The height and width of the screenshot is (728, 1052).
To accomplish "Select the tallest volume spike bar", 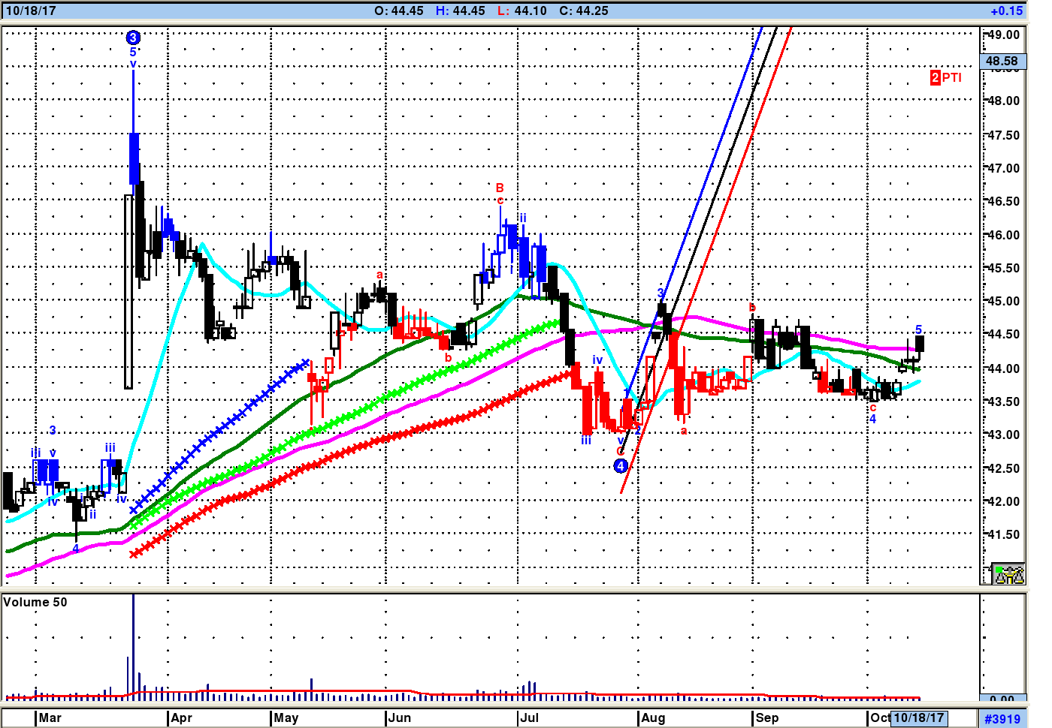I will click(x=133, y=645).
